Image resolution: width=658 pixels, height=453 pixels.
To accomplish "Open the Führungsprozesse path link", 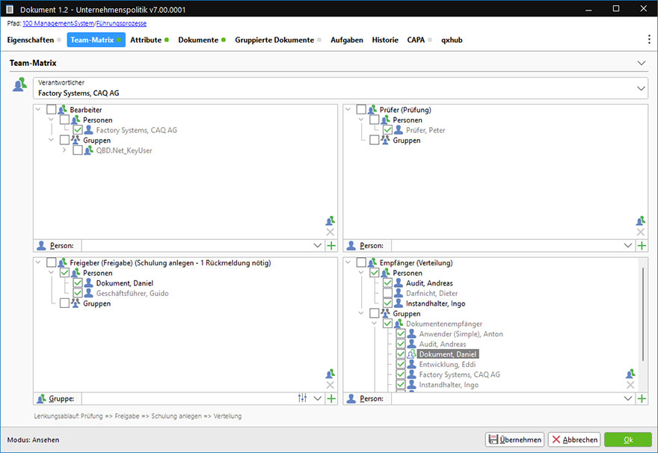I will (121, 24).
